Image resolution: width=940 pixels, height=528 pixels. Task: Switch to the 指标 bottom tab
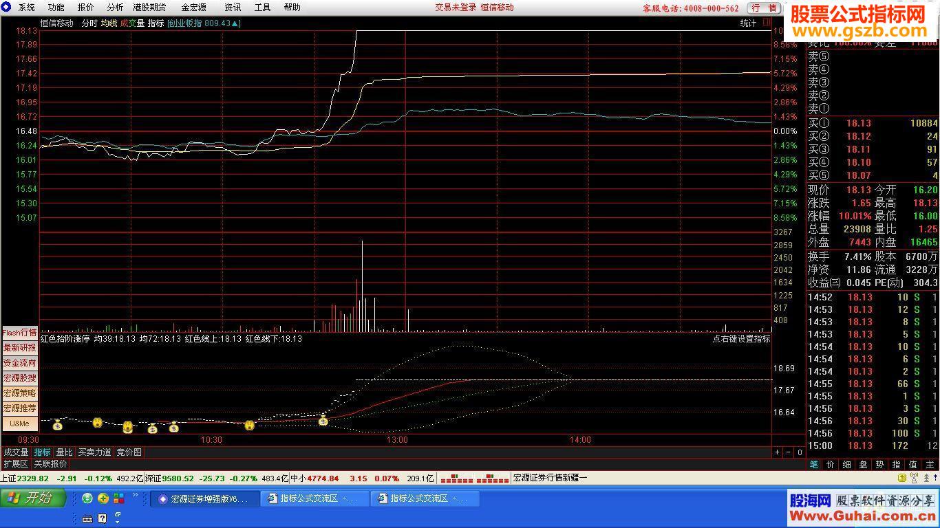(x=43, y=452)
